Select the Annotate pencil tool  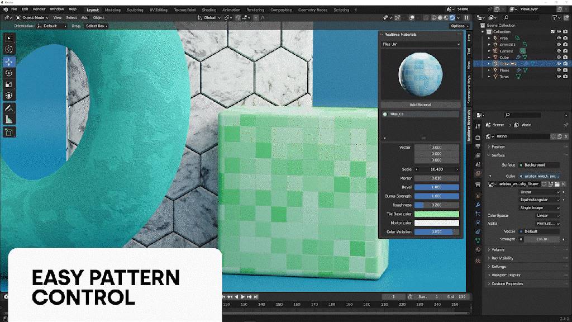[9, 108]
